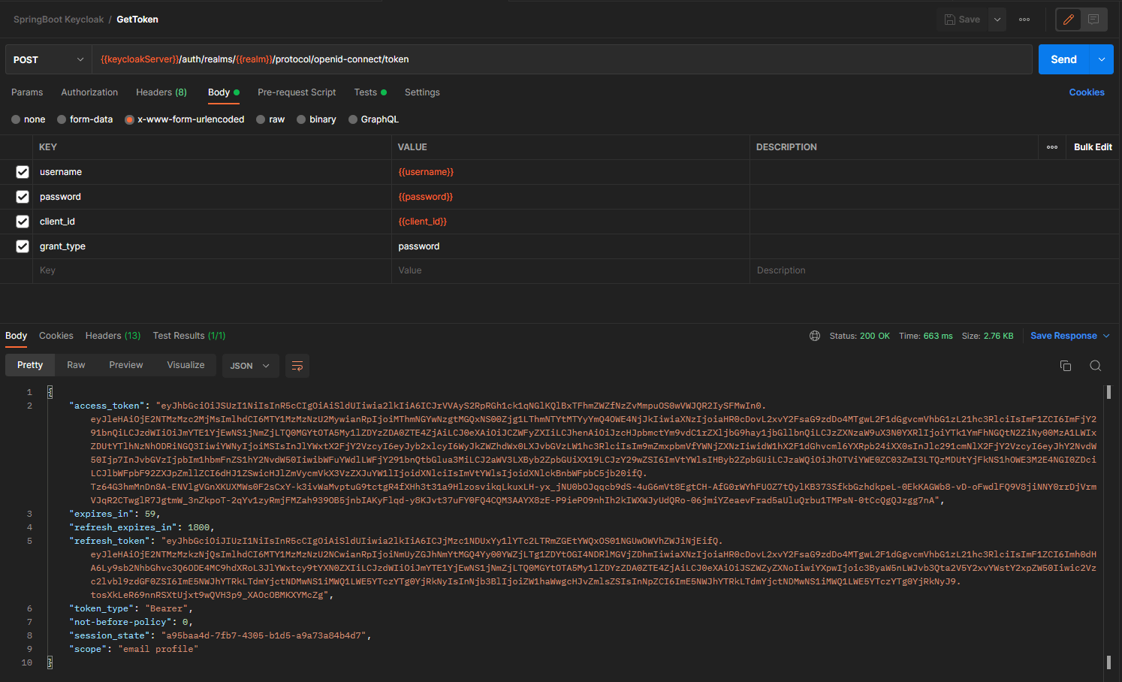The width and height of the screenshot is (1122, 682).
Task: Switch to the Preview response view
Action: tap(126, 365)
